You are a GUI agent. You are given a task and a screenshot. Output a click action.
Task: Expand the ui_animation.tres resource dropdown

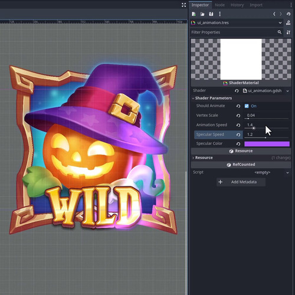[x=280, y=23]
